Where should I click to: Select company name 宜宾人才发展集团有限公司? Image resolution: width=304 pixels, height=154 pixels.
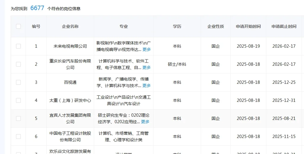[70, 118]
